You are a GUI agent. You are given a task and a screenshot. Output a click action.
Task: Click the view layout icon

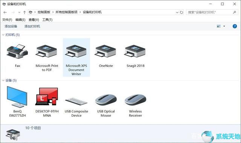pos(219,26)
